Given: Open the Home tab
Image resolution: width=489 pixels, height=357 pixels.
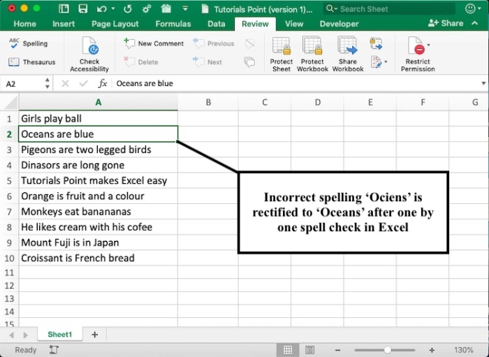Looking at the screenshot, I should click(x=24, y=24).
